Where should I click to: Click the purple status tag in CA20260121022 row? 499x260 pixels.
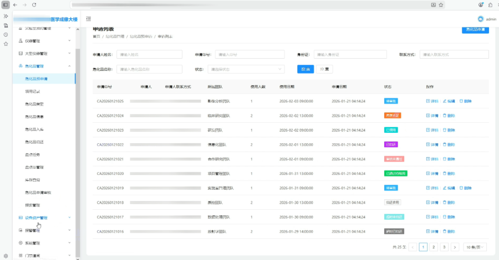click(391, 144)
